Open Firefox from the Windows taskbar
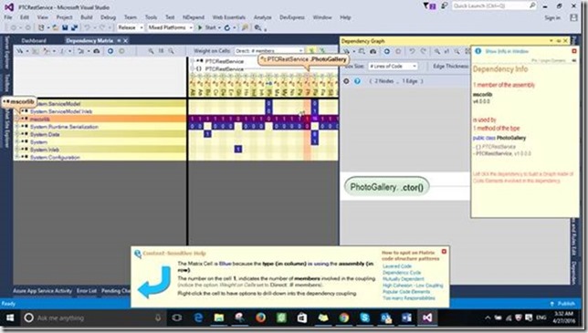588x333 pixels. coord(260,317)
